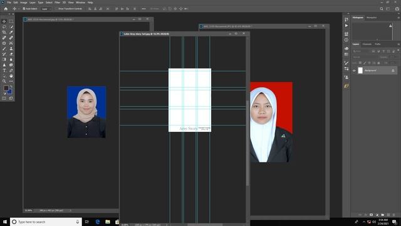The width and height of the screenshot is (401, 226).
Task: Click the Windows Start button
Action: tap(5, 222)
